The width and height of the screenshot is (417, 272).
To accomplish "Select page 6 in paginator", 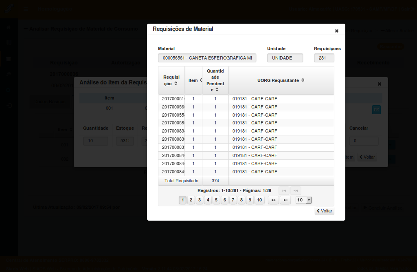I will tap(225, 200).
